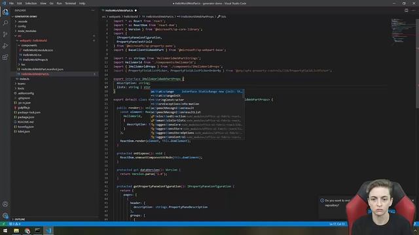Viewport: 419px width, 235px height.
Task: Click the remote window status bar icon
Action: click(3, 224)
